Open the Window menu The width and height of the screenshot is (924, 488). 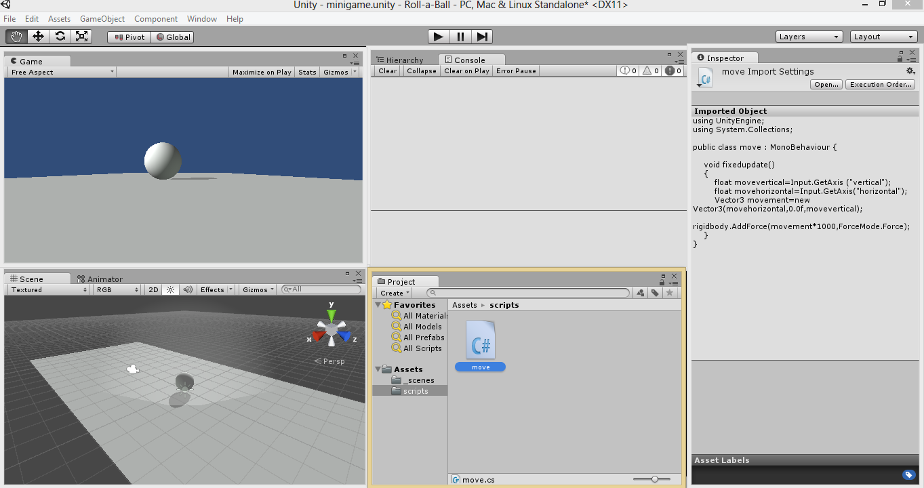[202, 19]
